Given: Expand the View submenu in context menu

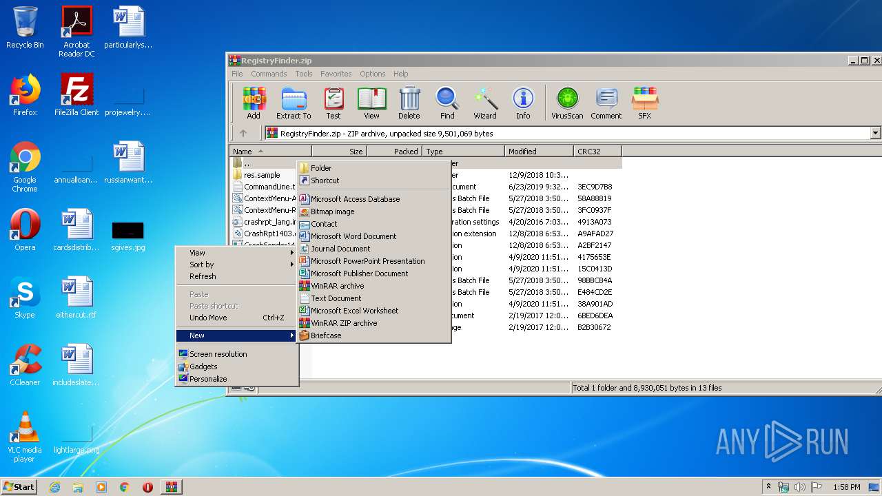Looking at the screenshot, I should coord(236,253).
